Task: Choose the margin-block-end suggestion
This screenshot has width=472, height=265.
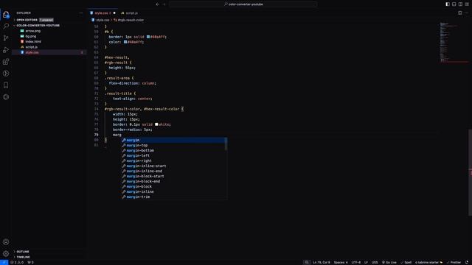Action: pos(173,181)
